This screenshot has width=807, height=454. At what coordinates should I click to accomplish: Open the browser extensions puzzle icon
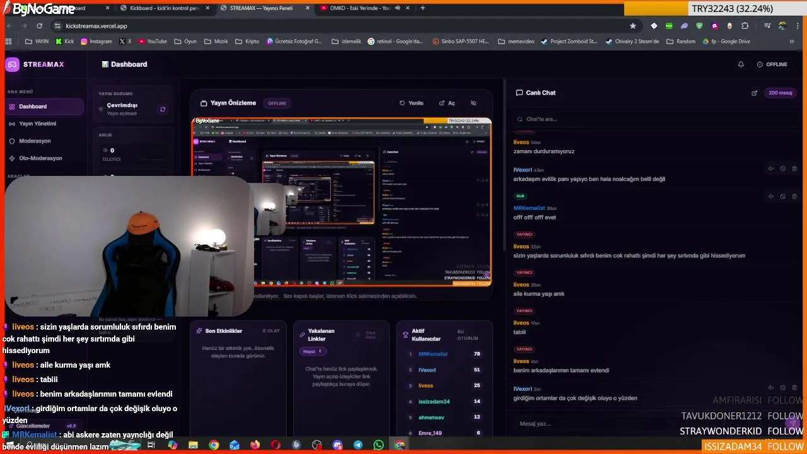tap(745, 26)
